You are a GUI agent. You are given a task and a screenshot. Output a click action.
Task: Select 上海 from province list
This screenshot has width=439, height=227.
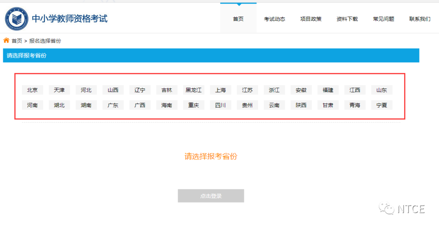(220, 90)
